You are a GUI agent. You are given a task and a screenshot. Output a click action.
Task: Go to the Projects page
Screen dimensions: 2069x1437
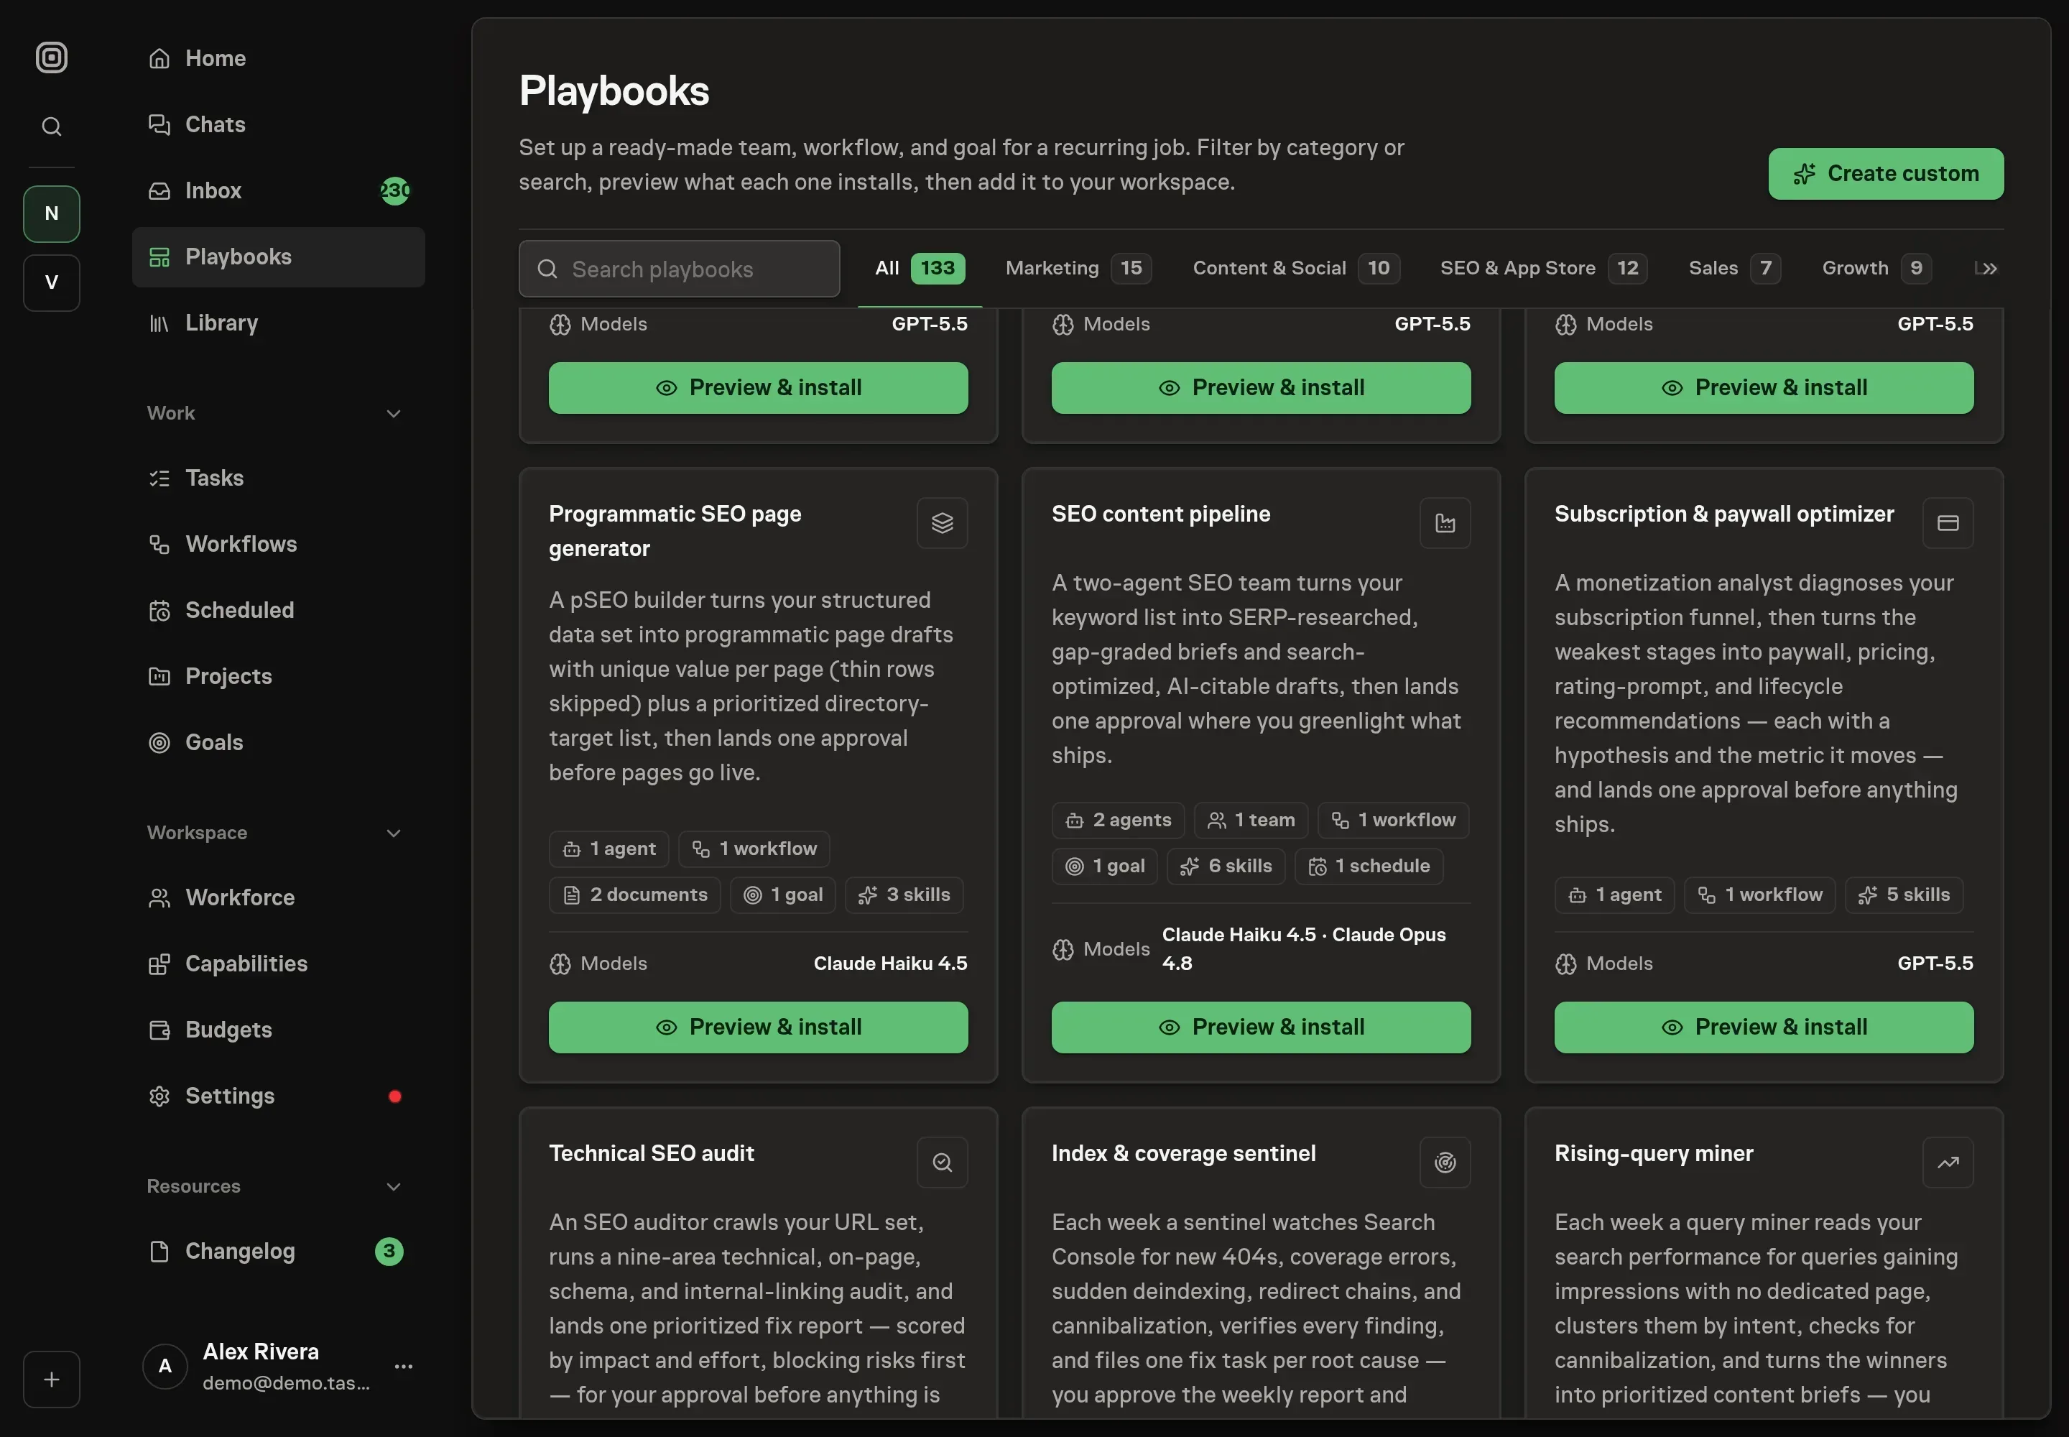pos(278,676)
